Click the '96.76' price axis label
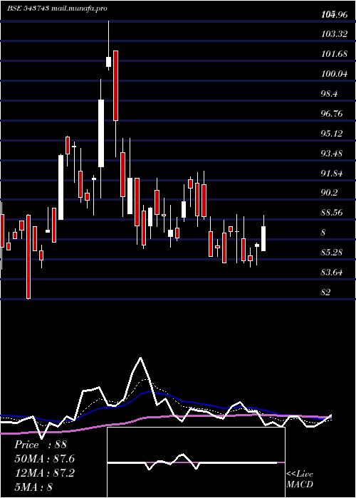The height and width of the screenshot is (498, 356). 332,114
